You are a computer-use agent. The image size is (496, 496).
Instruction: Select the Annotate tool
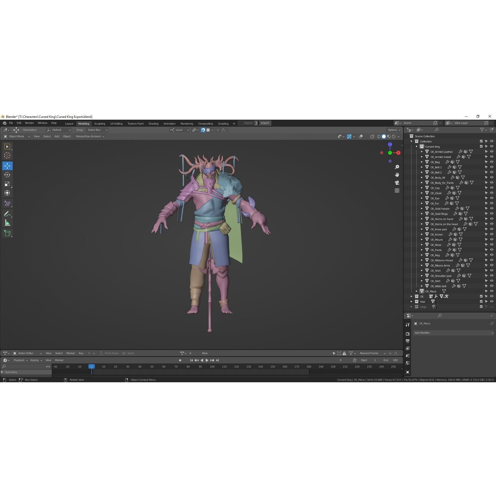7,213
